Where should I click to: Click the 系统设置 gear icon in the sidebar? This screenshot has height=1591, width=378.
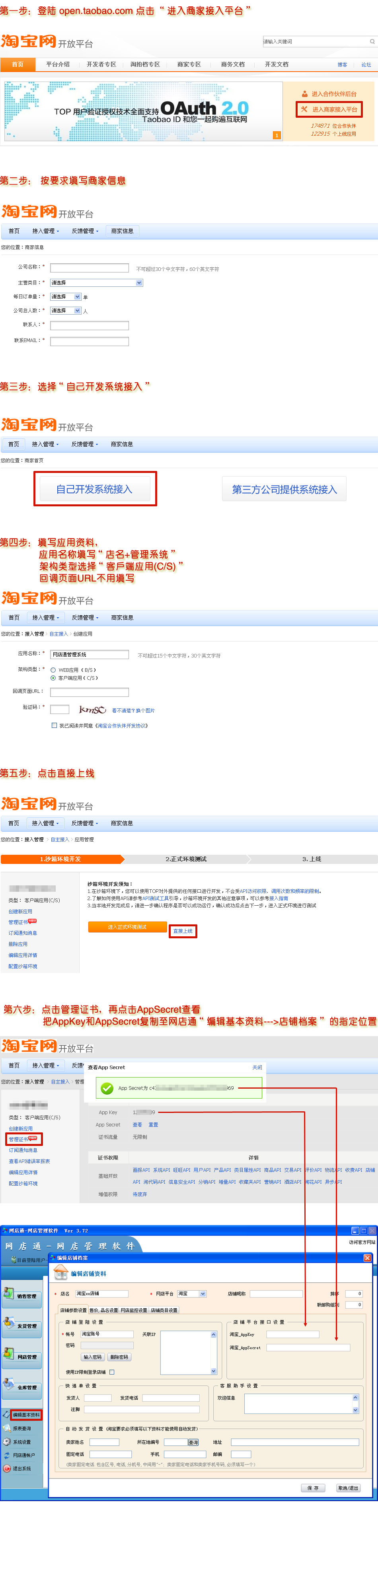point(8,1441)
